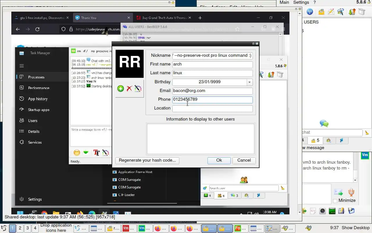
Task: Click the camera screenshot icon in the bottom toolbar
Action: [x=322, y=211]
